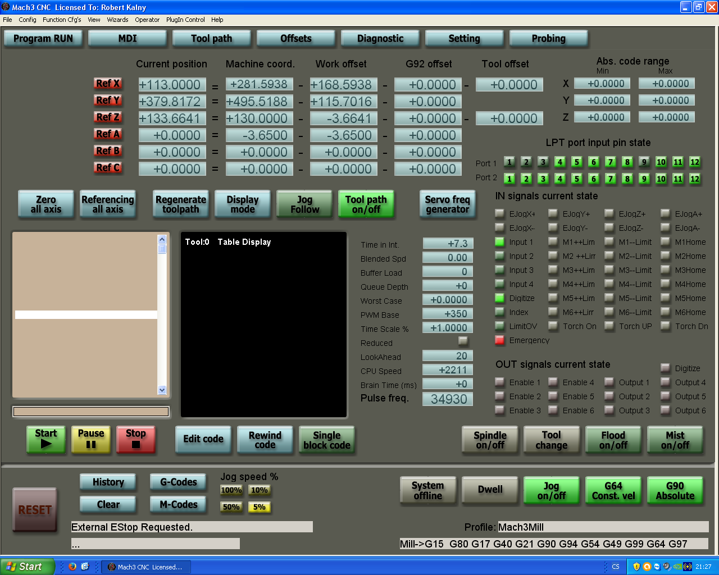Toggle Tool path on/off display
719x575 pixels.
366,204
